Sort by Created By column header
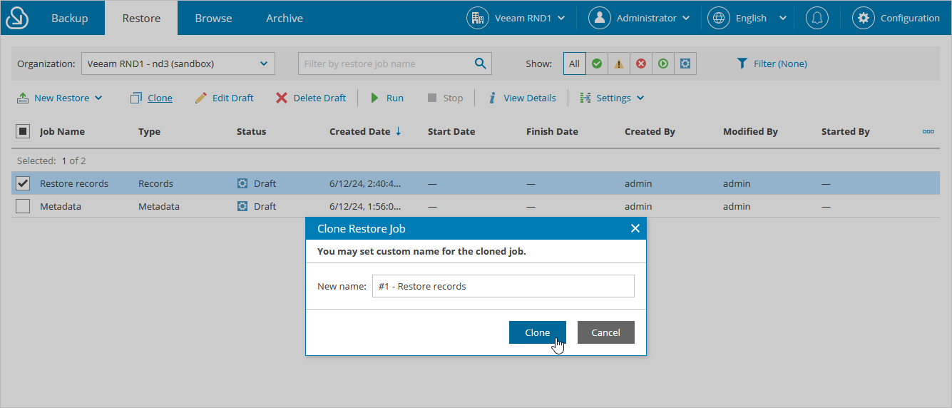Image resolution: width=952 pixels, height=408 pixels. pyautogui.click(x=650, y=131)
